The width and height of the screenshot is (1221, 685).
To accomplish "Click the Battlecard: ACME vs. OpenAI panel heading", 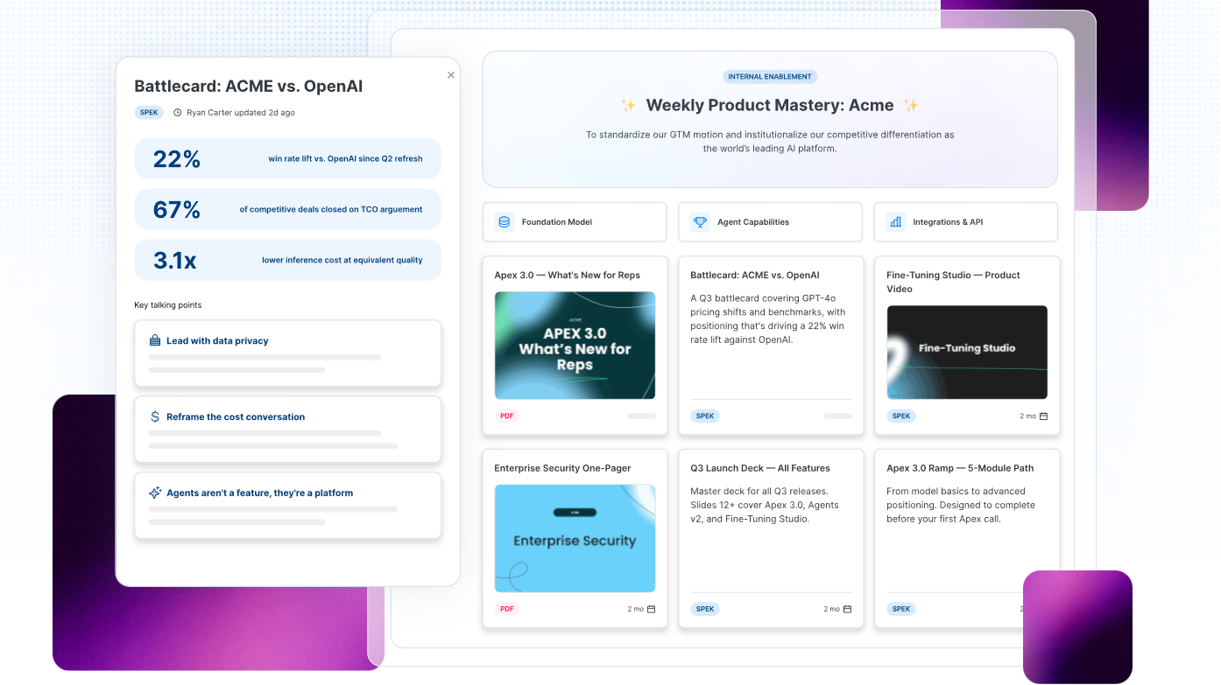I will (249, 87).
